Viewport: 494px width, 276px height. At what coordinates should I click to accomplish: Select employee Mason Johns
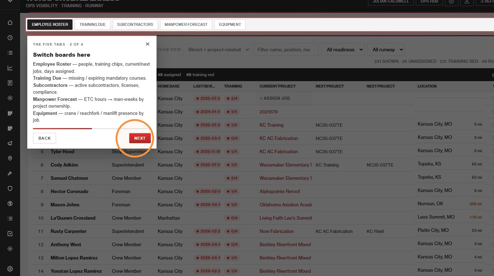[x=65, y=205]
